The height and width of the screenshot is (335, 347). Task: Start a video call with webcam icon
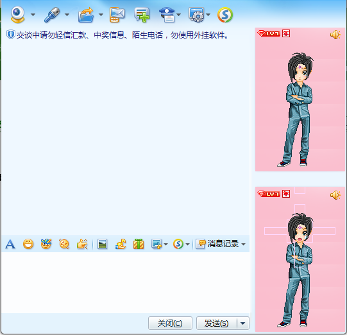pyautogui.click(x=17, y=15)
